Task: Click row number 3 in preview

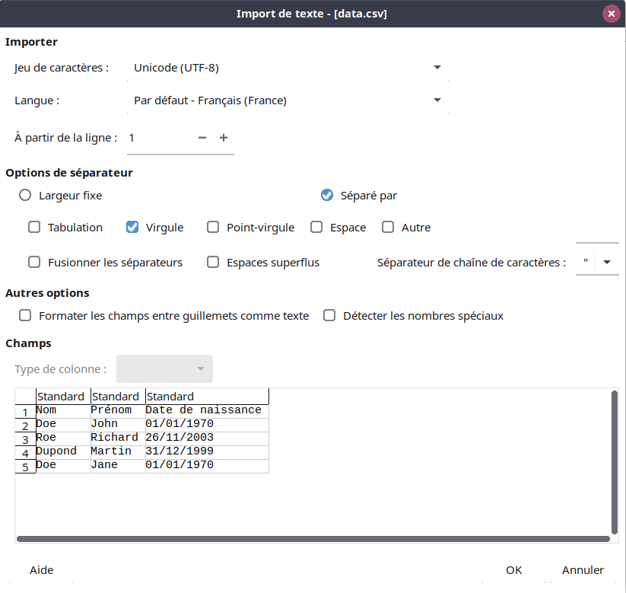Action: pos(25,439)
